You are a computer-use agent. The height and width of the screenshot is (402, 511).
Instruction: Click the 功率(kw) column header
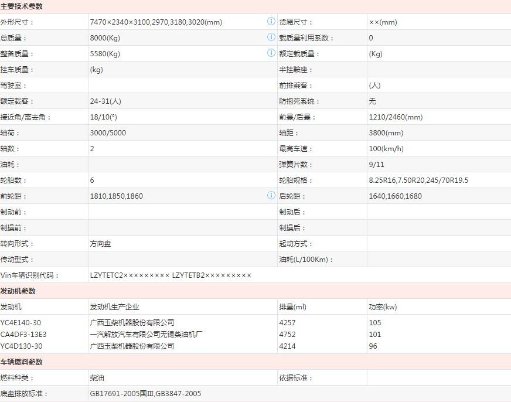(x=383, y=307)
